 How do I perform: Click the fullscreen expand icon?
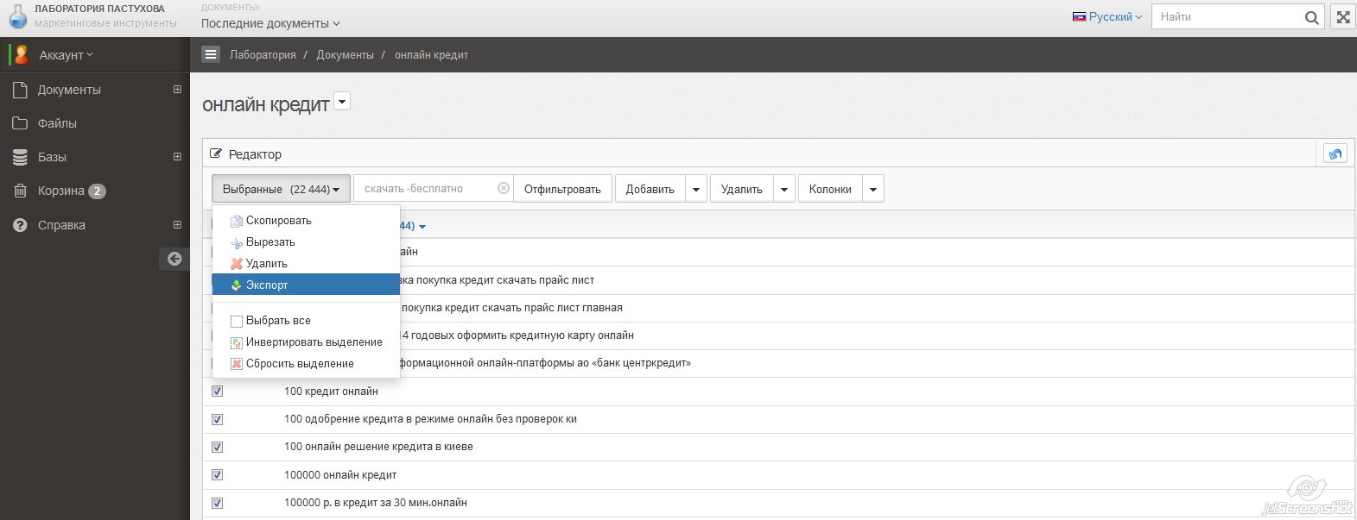(1342, 16)
